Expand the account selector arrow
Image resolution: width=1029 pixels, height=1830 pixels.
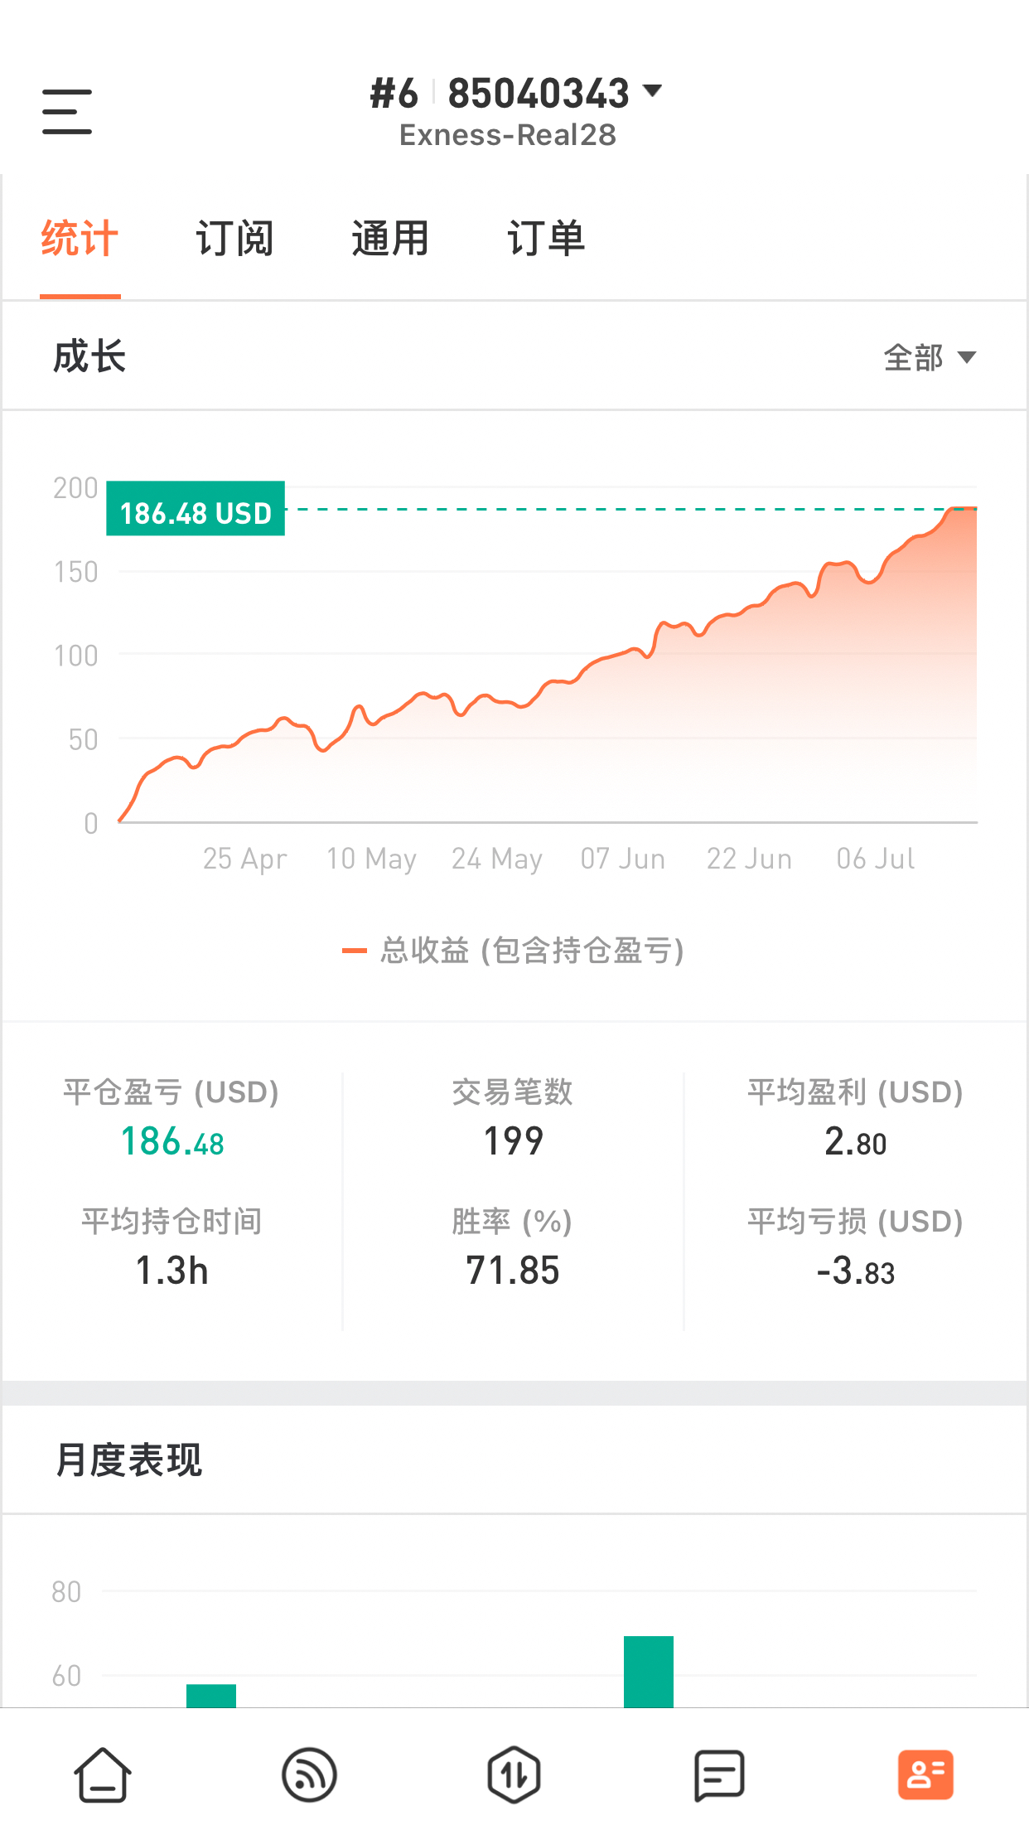[x=653, y=90]
